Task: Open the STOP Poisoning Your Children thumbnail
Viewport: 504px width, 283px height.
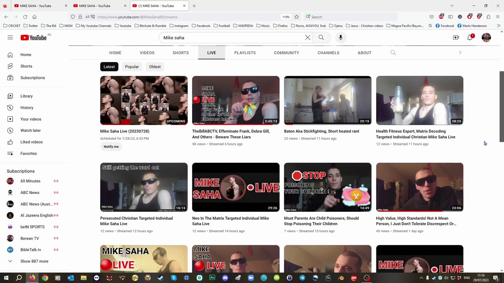Action: [328, 187]
